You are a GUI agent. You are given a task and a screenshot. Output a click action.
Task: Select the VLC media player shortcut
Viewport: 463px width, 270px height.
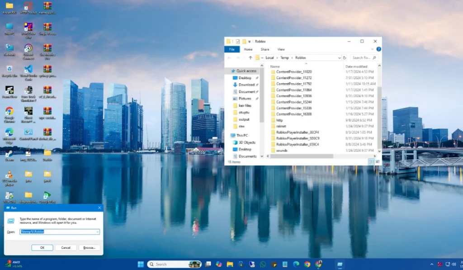pos(9,175)
